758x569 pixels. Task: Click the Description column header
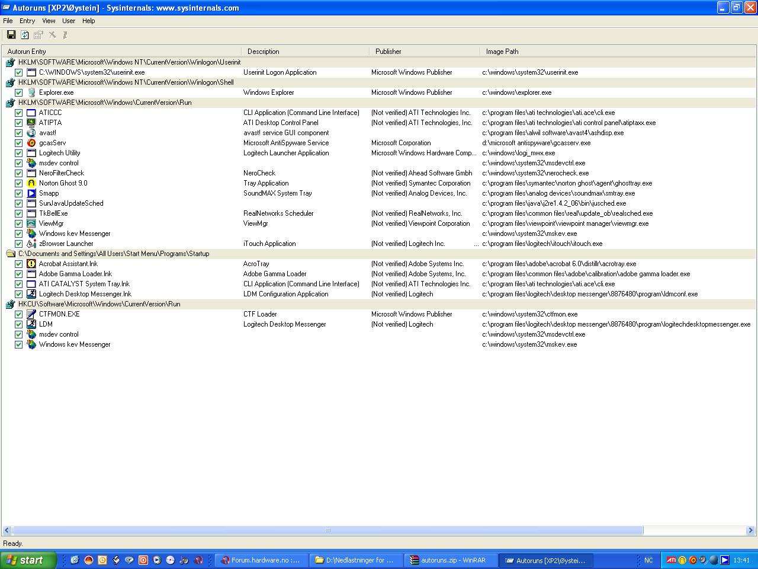click(x=306, y=52)
